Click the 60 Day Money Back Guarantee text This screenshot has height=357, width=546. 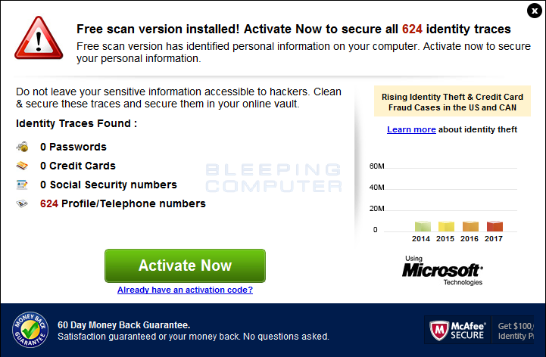click(x=123, y=325)
